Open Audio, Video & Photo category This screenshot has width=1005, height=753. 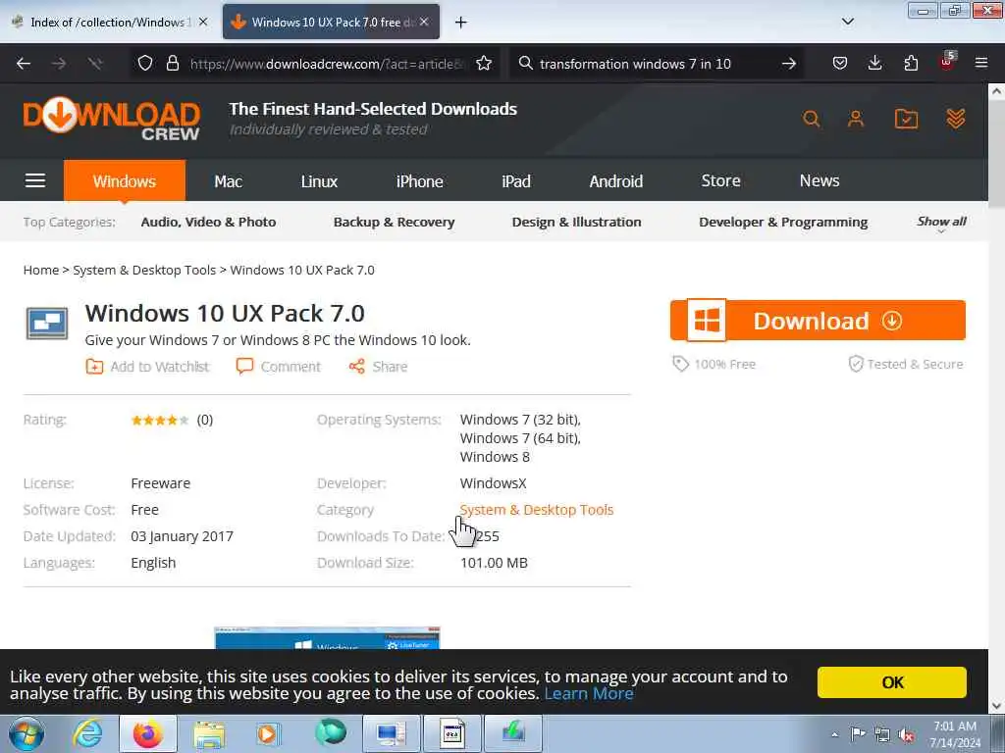[x=208, y=223]
